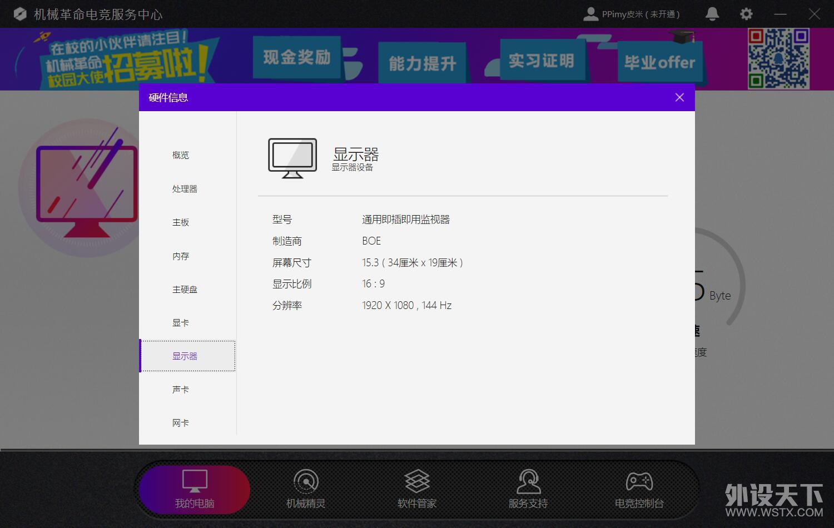Click the 现金奖励 banner label
The image size is (834, 528).
297,57
